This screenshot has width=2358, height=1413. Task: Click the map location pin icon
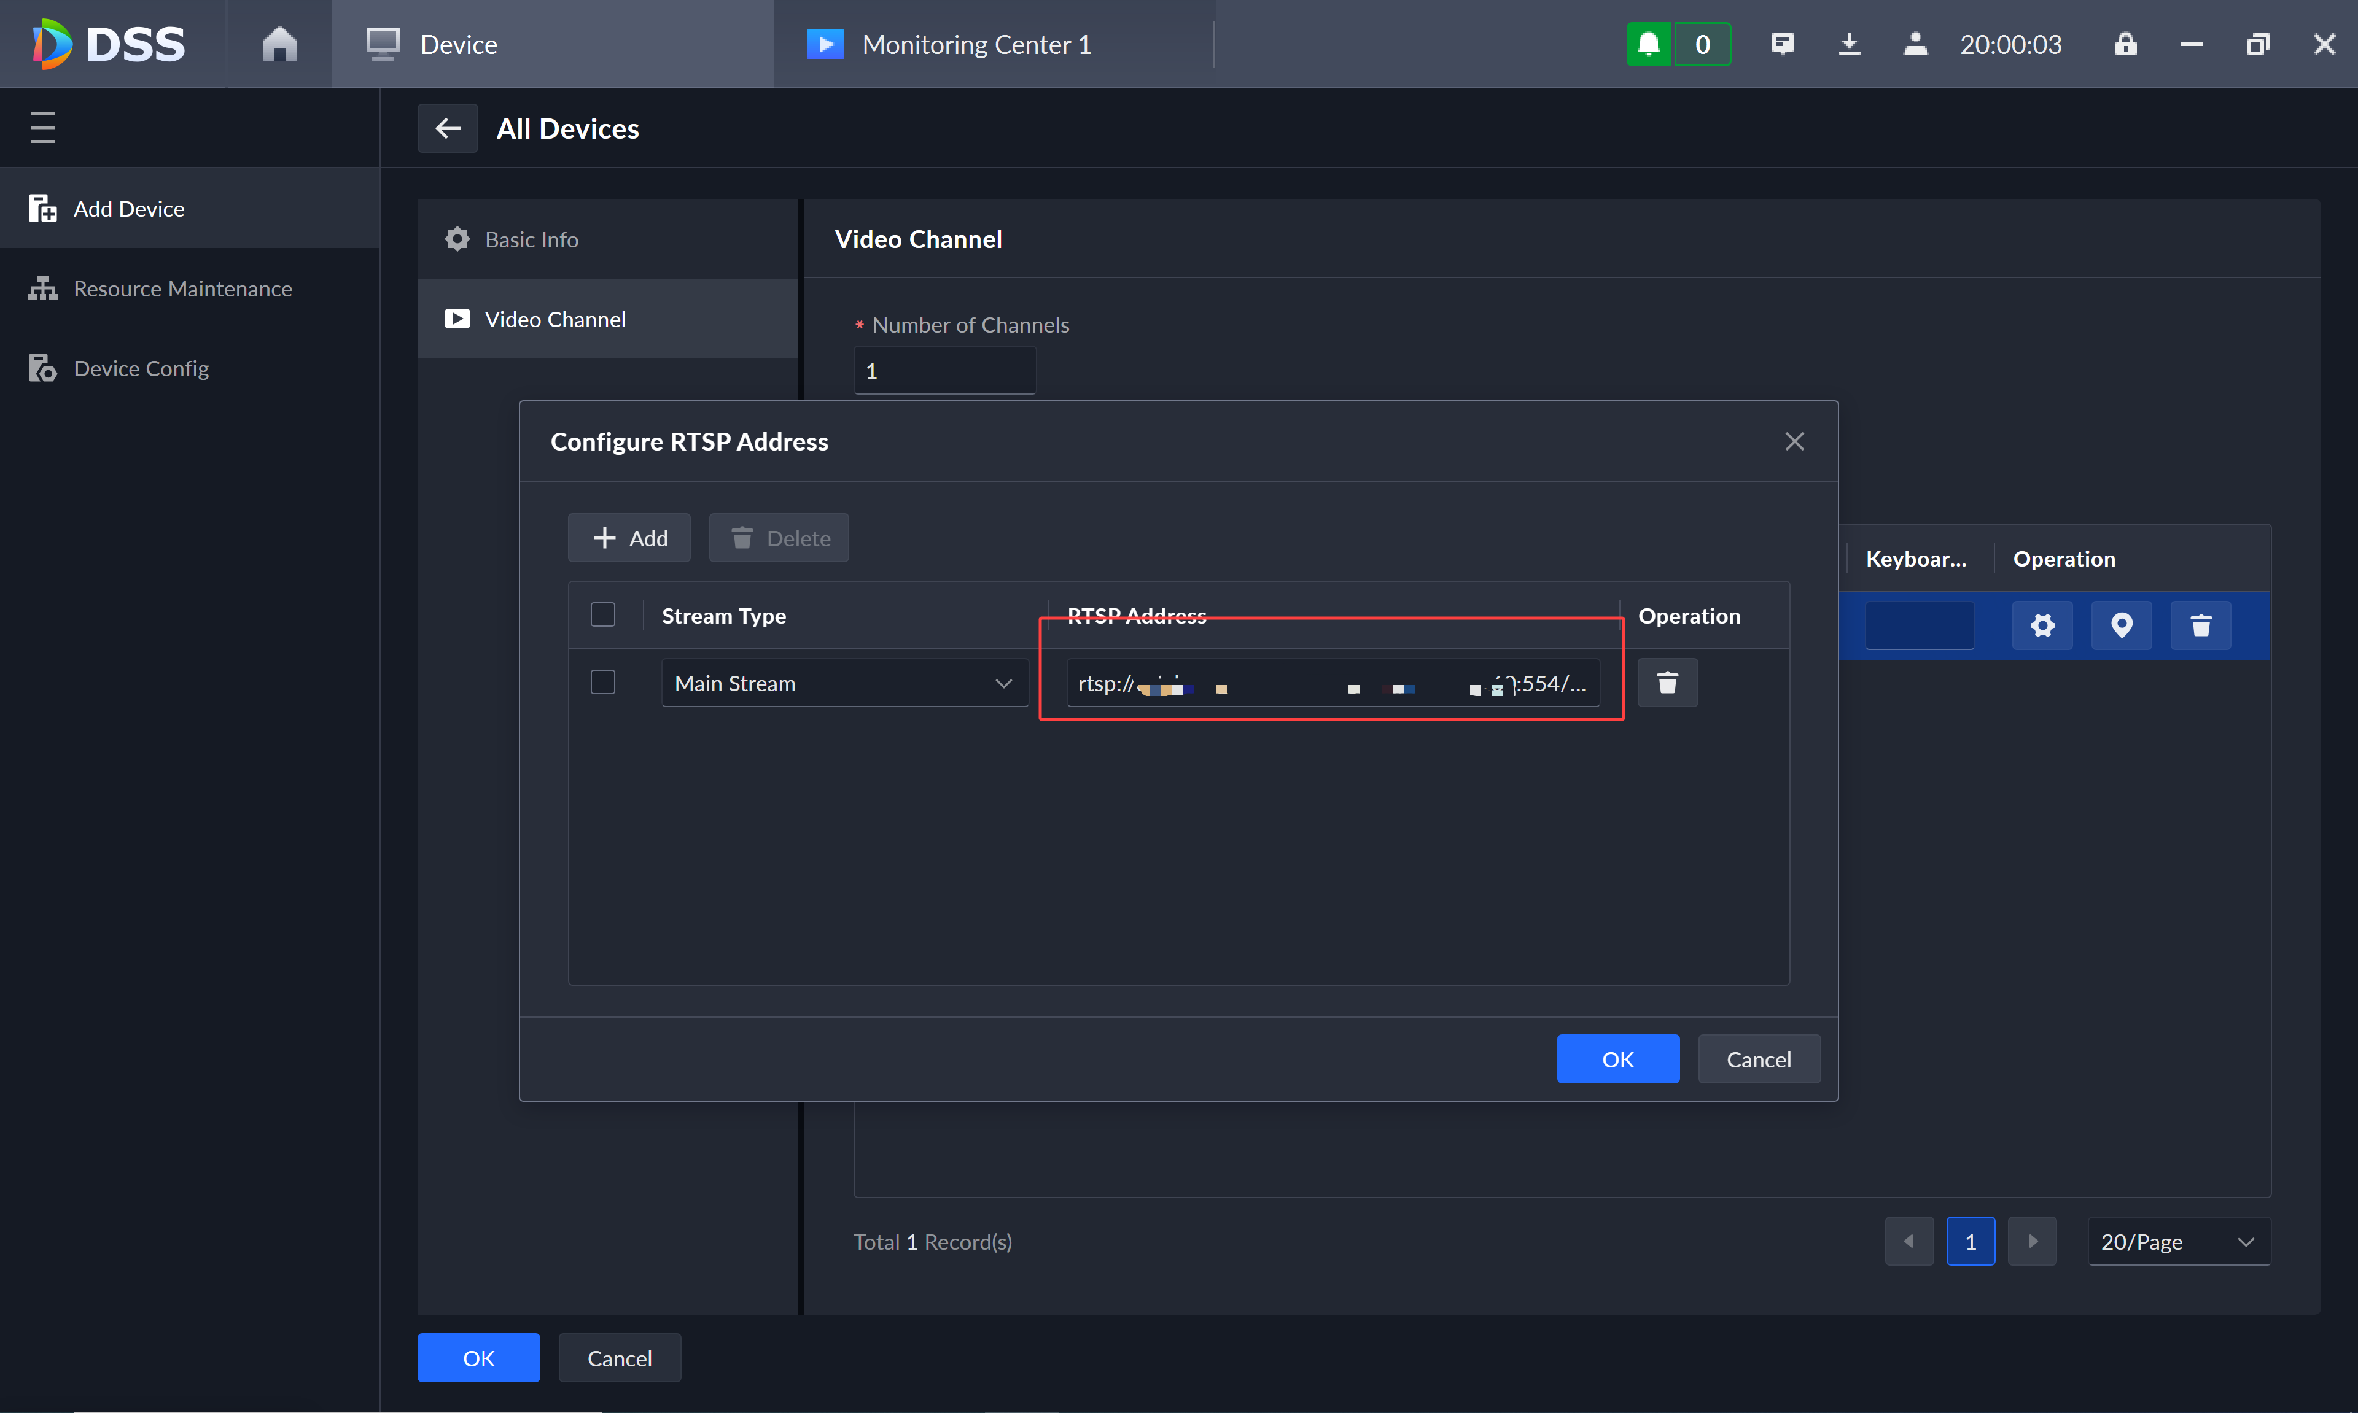coord(2121,625)
